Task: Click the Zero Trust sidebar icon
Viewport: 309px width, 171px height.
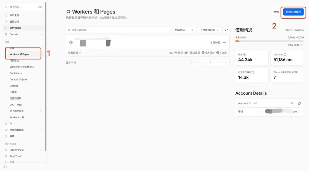Action: (6, 157)
